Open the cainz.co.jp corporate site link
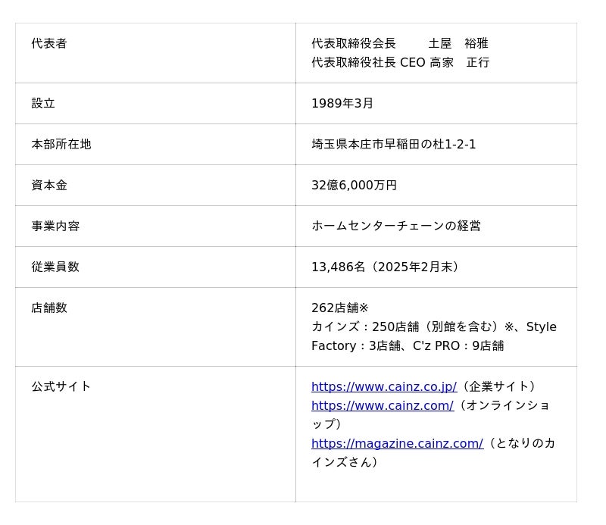Screen dimensions: 606x525 [383, 386]
